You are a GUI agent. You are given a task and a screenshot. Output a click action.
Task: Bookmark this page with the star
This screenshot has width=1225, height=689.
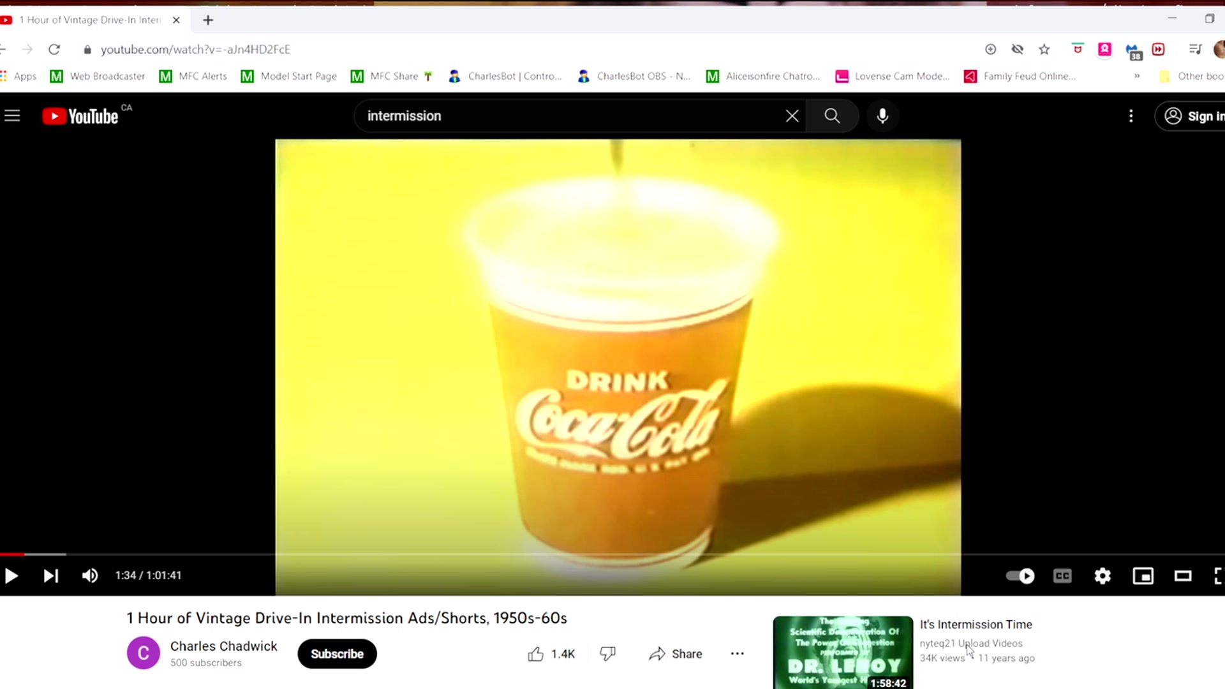click(1044, 49)
